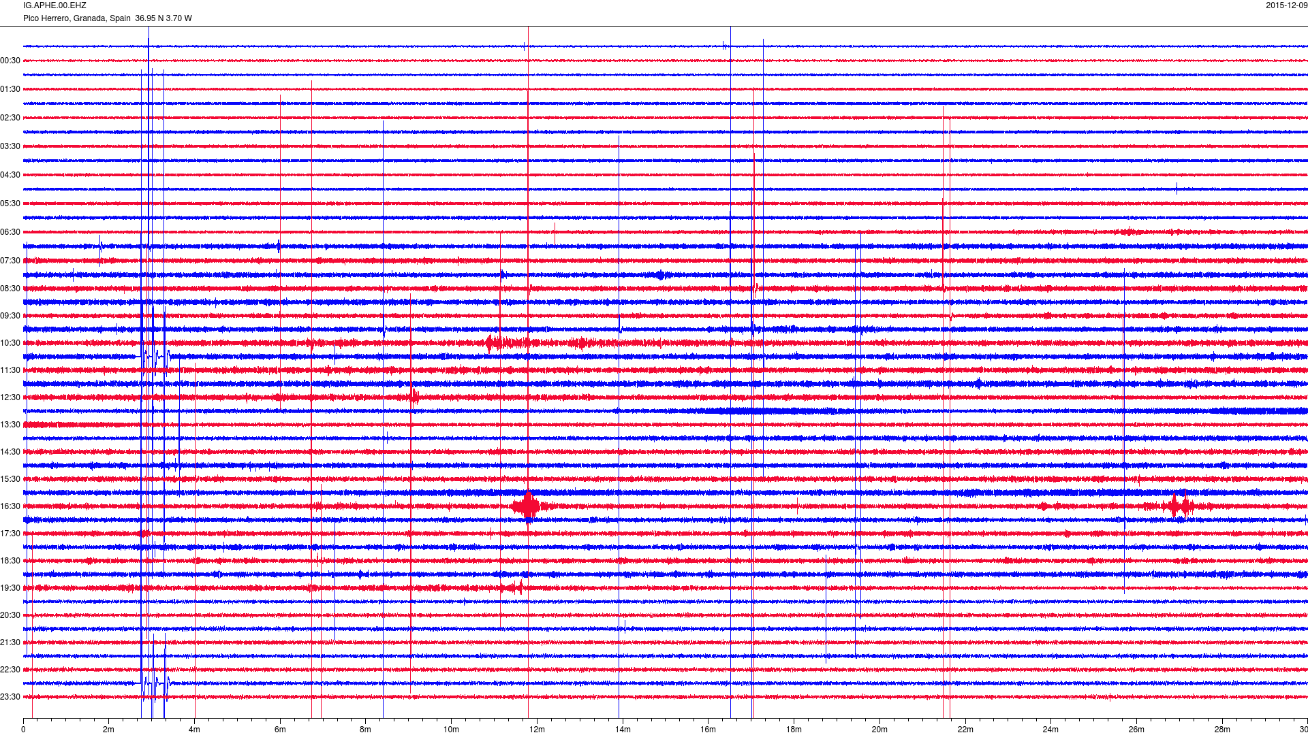Select the 16:30 time label
The height and width of the screenshot is (735, 1308).
tap(10, 506)
